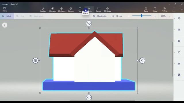The width and height of the screenshot is (184, 103).
Task: Open the Effects panel
Action: click(89, 9)
